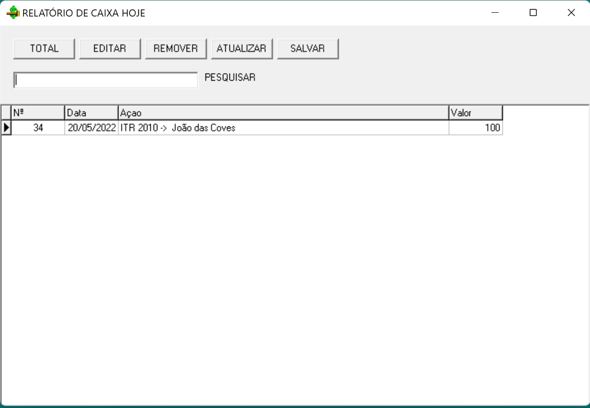Select the Nº column header
The width and height of the screenshot is (590, 408).
(38, 113)
